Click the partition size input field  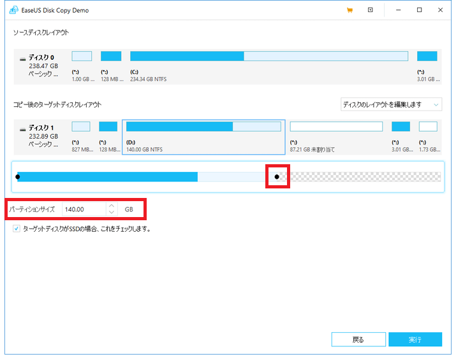coord(83,209)
